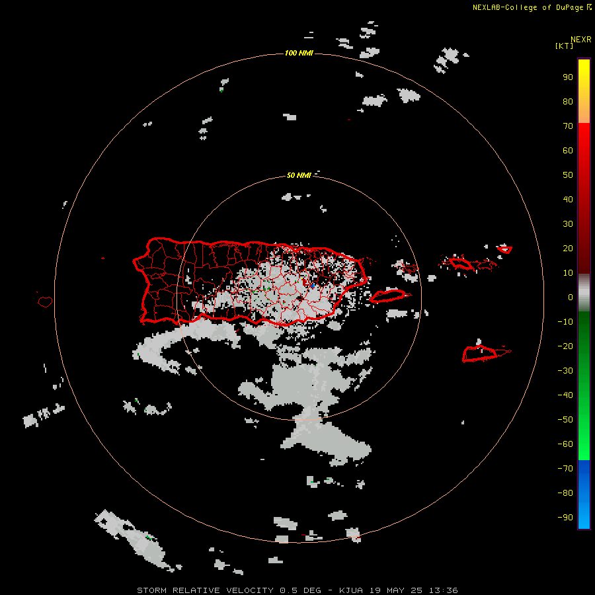
Task: Click the 30 value on velocity scale
Action: (568, 224)
